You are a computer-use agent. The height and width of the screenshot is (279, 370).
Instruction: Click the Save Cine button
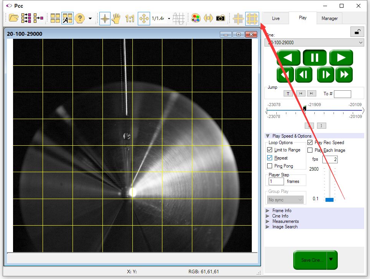(x=310, y=260)
